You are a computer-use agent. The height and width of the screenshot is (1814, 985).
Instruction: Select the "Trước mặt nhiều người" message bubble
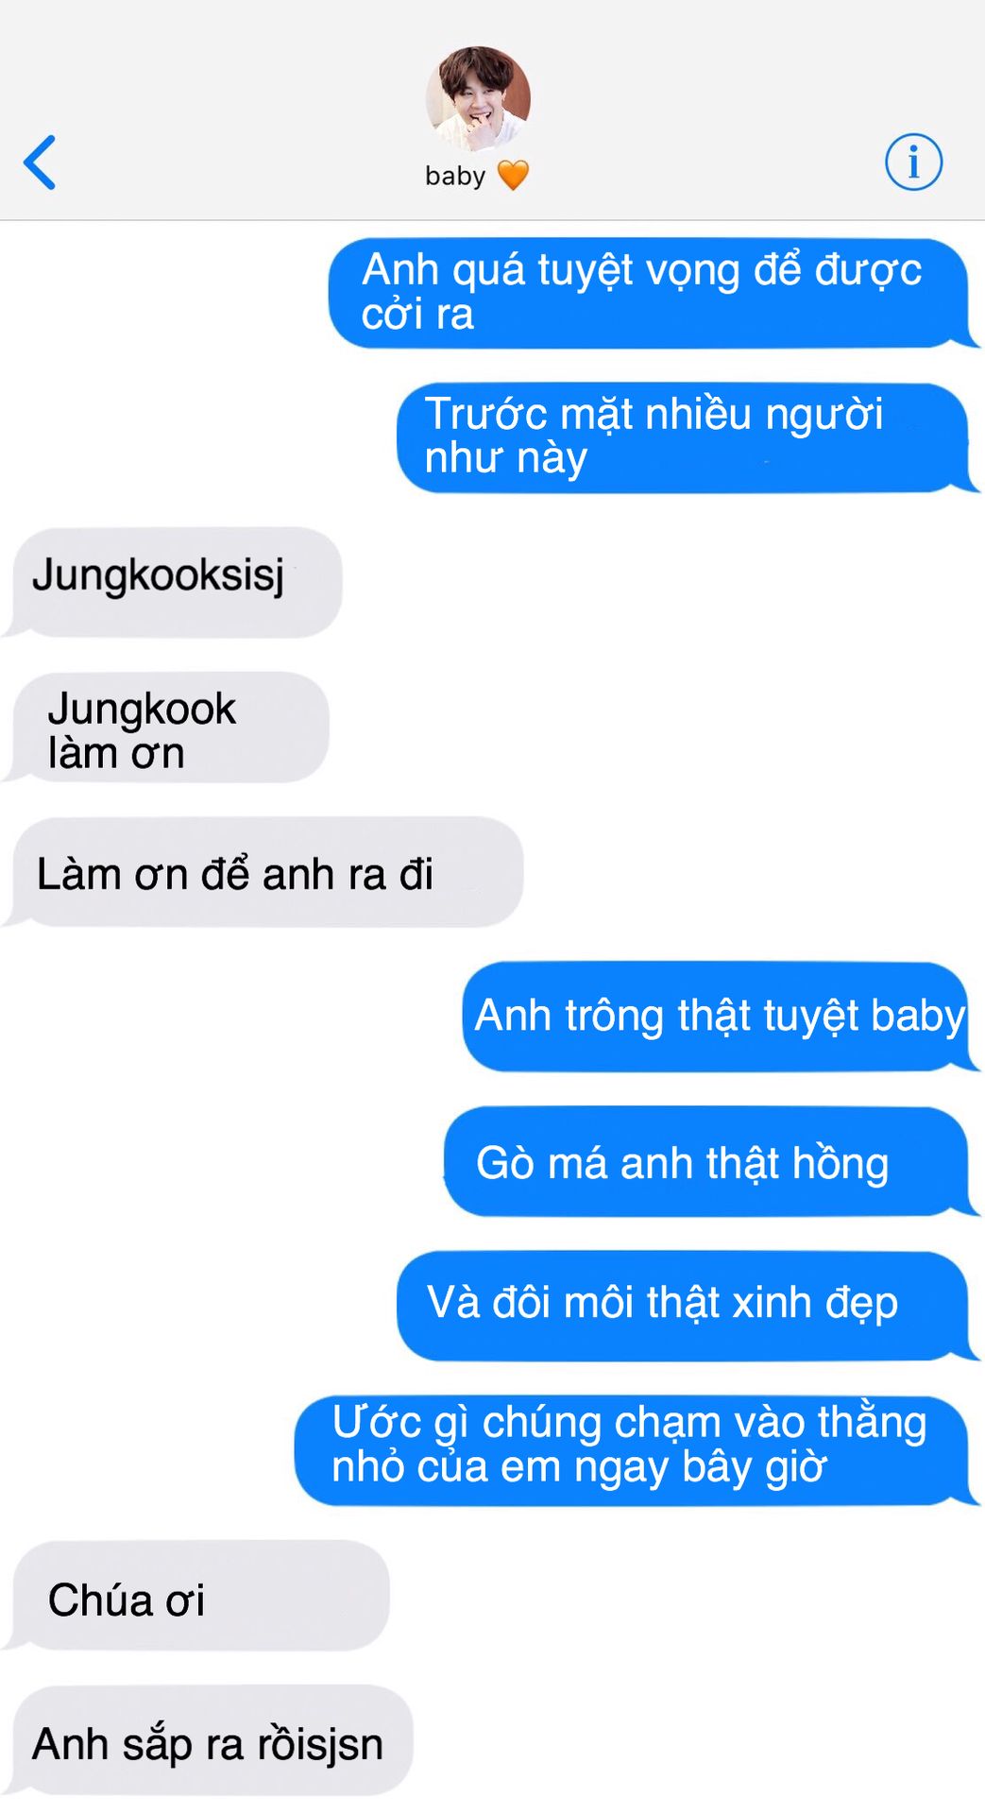(x=687, y=437)
